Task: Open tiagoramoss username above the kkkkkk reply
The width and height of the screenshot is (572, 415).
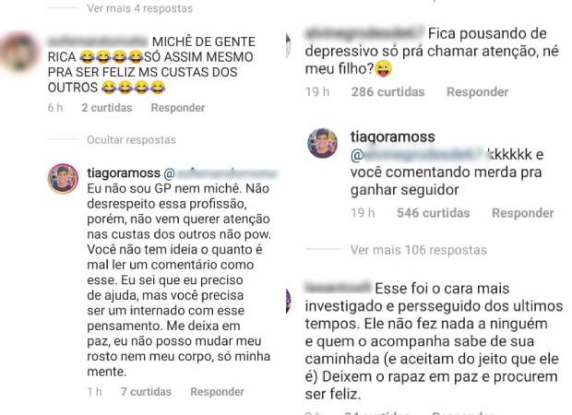Action: tap(392, 136)
